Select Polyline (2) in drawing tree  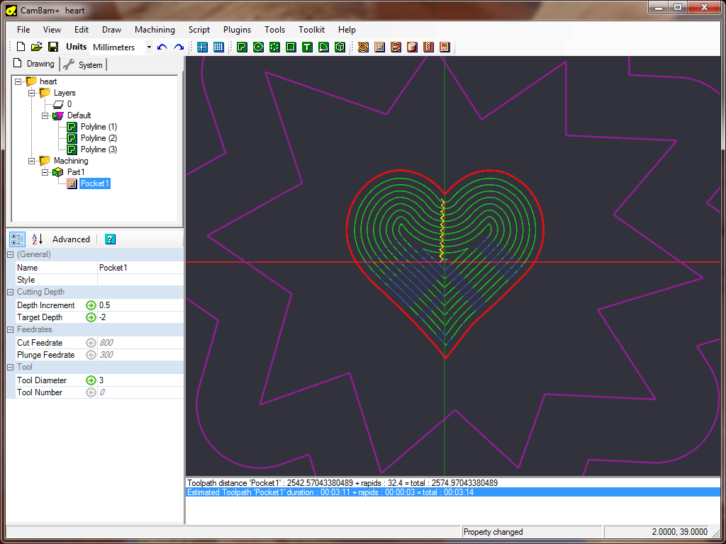[99, 138]
